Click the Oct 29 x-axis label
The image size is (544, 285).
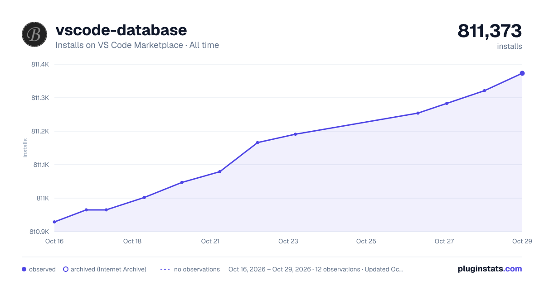click(522, 241)
